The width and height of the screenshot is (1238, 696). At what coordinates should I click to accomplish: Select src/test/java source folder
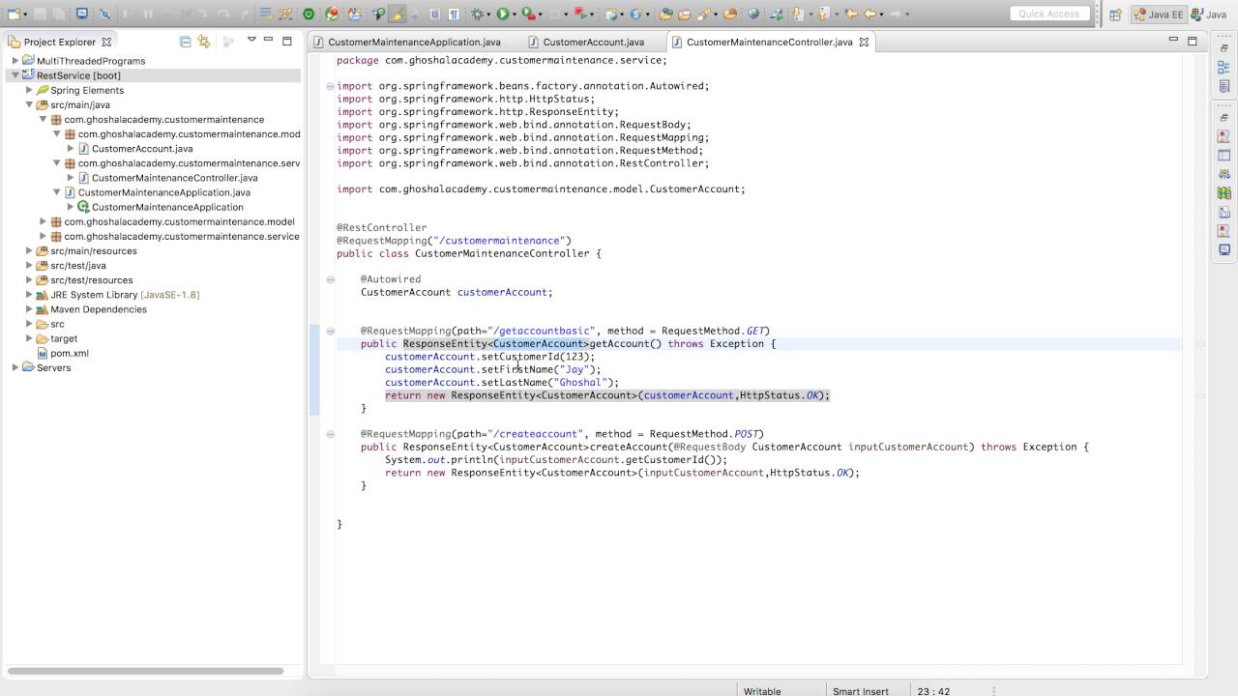[77, 265]
